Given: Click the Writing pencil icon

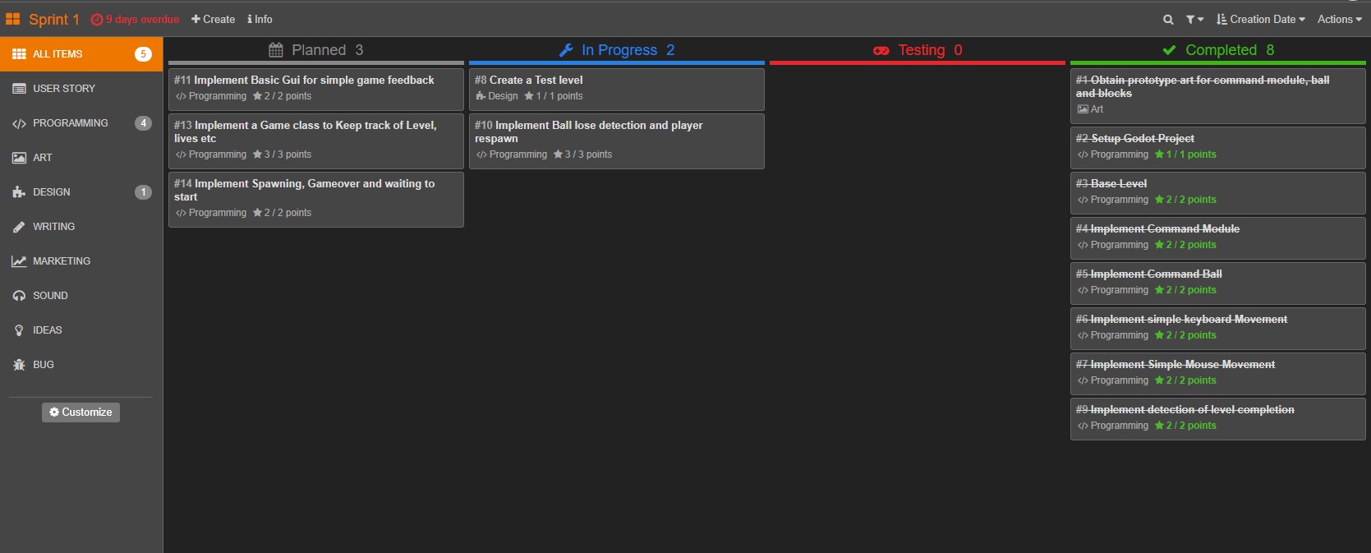Looking at the screenshot, I should tap(19, 227).
